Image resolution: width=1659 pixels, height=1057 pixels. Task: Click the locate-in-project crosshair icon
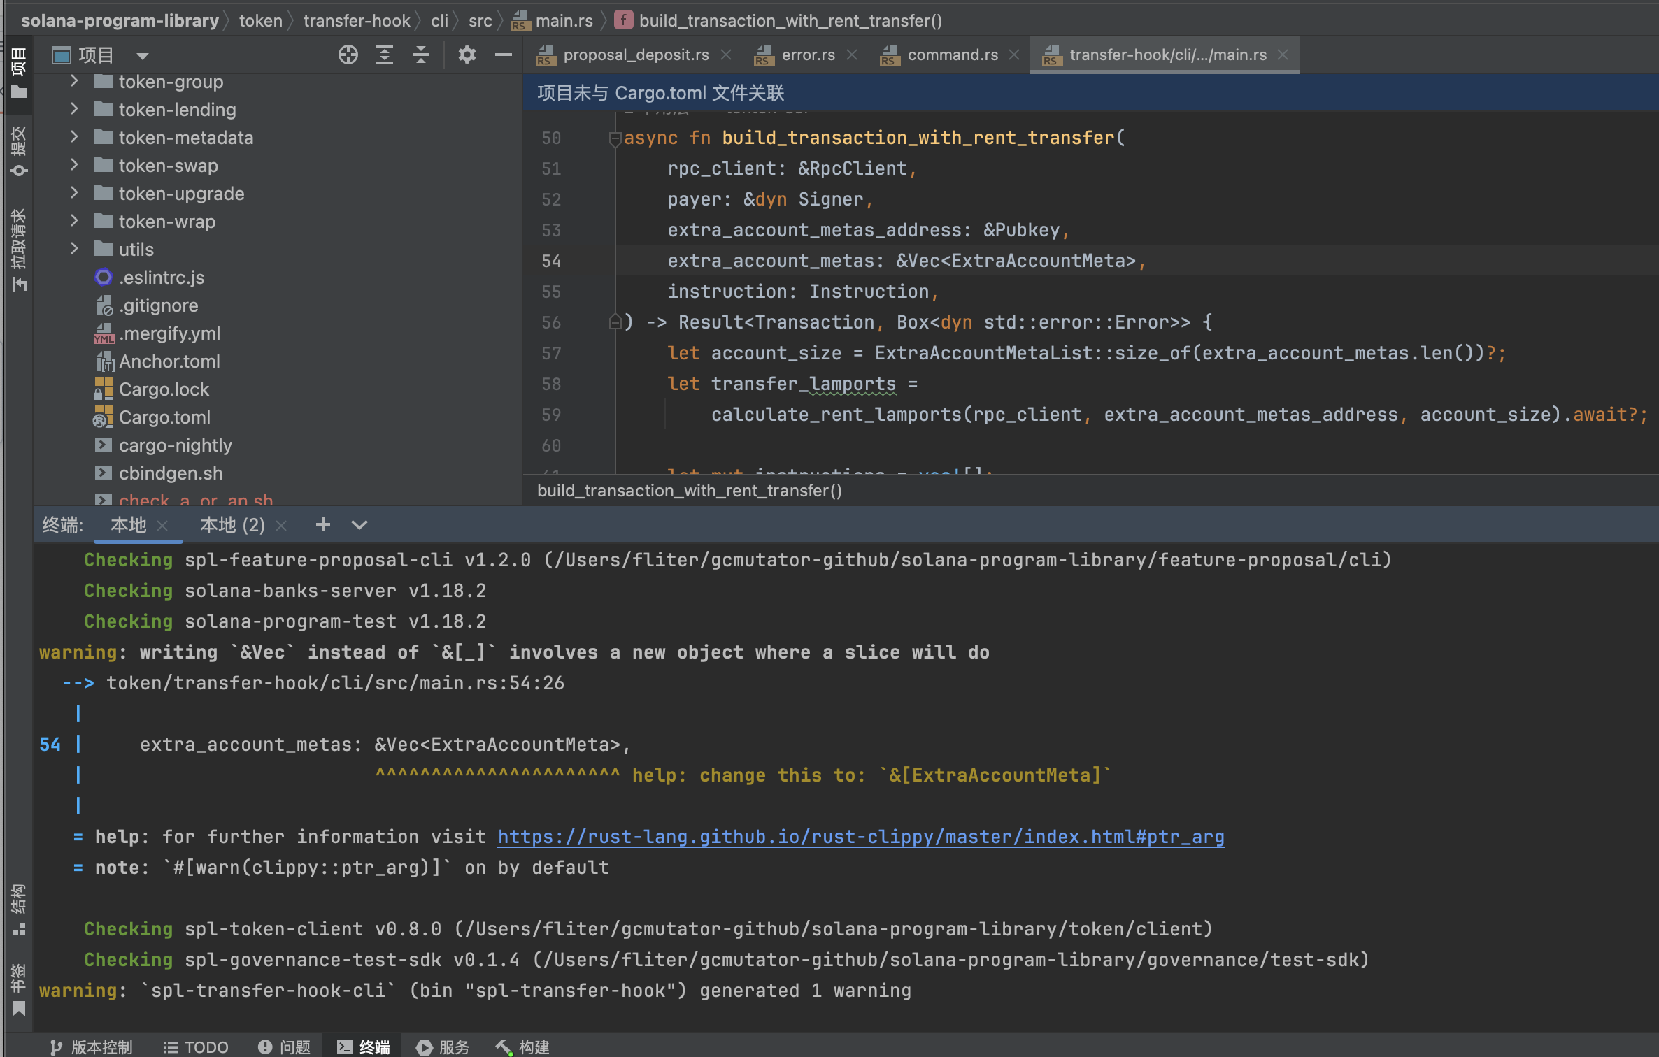pyautogui.click(x=348, y=55)
